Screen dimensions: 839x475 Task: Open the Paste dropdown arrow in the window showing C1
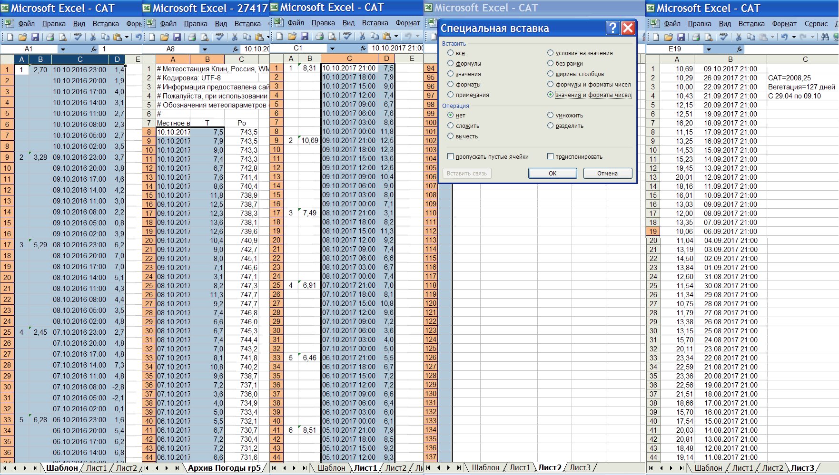click(x=396, y=36)
